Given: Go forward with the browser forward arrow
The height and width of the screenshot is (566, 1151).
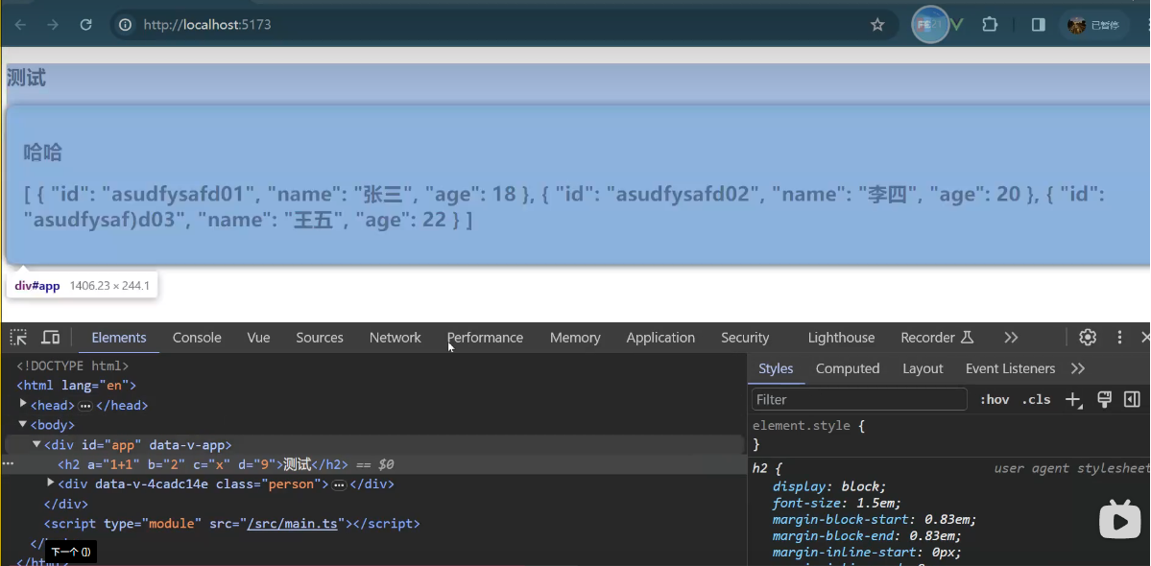Looking at the screenshot, I should pos(53,25).
